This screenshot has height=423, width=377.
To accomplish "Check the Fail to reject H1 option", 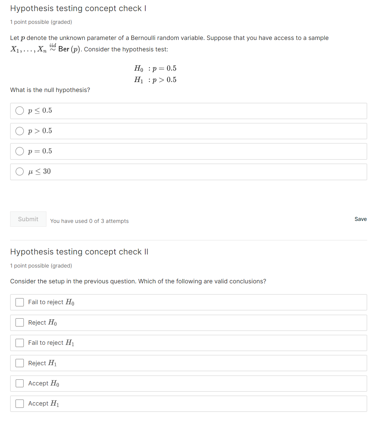I will [20, 343].
